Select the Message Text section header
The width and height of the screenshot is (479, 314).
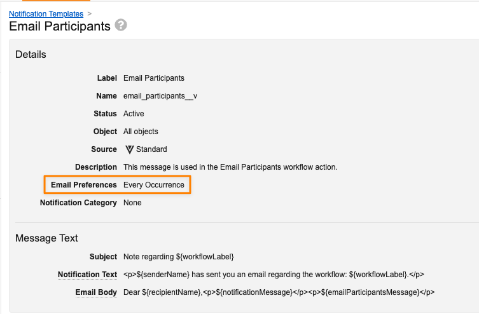point(46,238)
